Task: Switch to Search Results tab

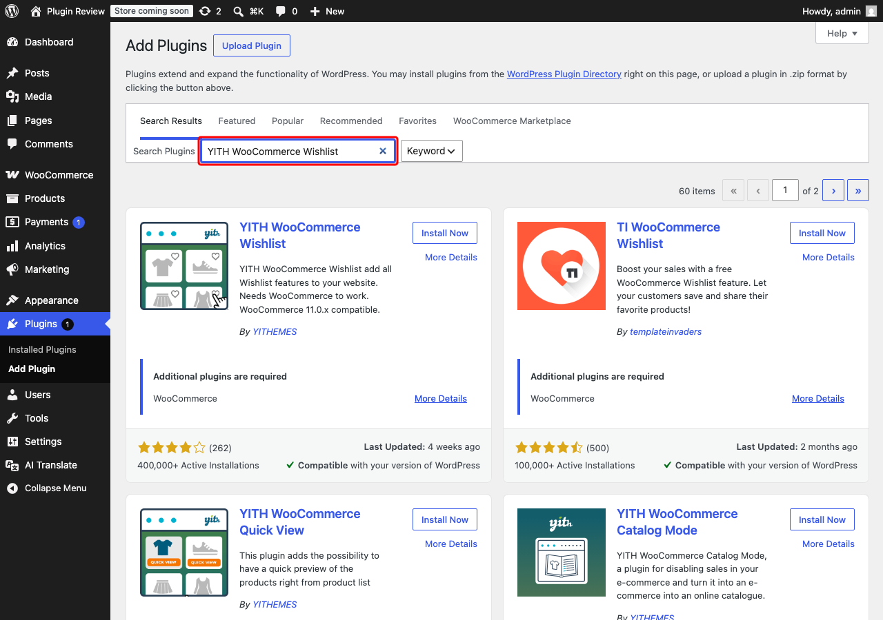Action: [x=171, y=121]
